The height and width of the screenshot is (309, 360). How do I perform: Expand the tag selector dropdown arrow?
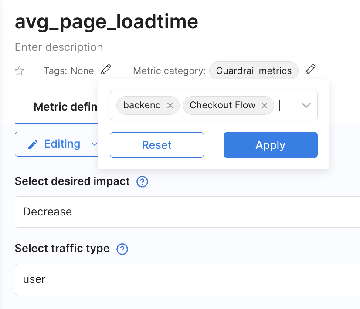pos(306,105)
